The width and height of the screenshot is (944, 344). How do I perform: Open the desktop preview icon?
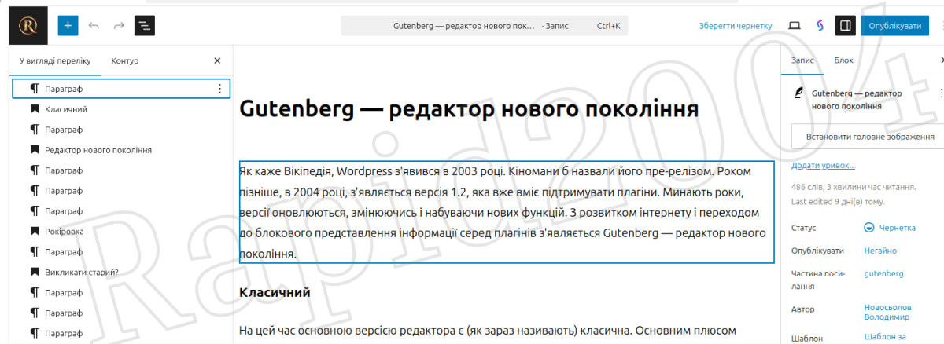pos(795,25)
